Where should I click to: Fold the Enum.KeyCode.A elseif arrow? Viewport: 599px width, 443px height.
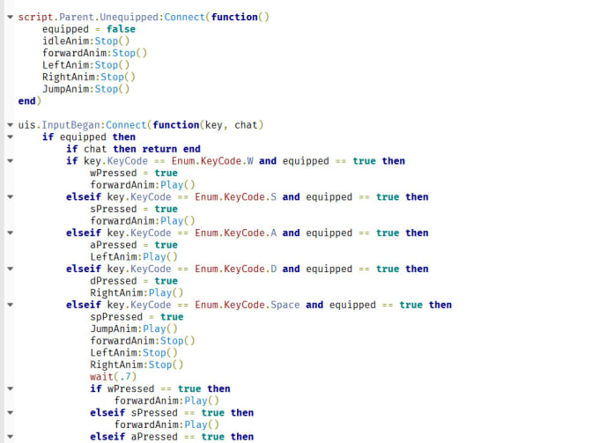point(11,233)
